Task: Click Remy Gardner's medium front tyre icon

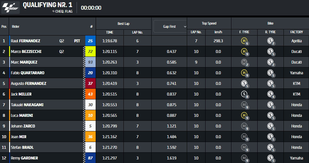Action: click(x=244, y=158)
